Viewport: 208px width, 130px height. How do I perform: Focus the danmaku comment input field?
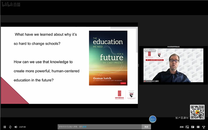tap(100, 127)
